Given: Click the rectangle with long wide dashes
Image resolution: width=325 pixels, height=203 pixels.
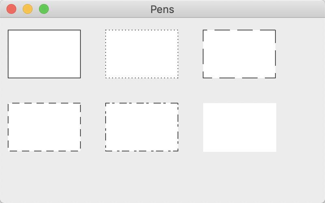Looking at the screenshot, I should [239, 54].
